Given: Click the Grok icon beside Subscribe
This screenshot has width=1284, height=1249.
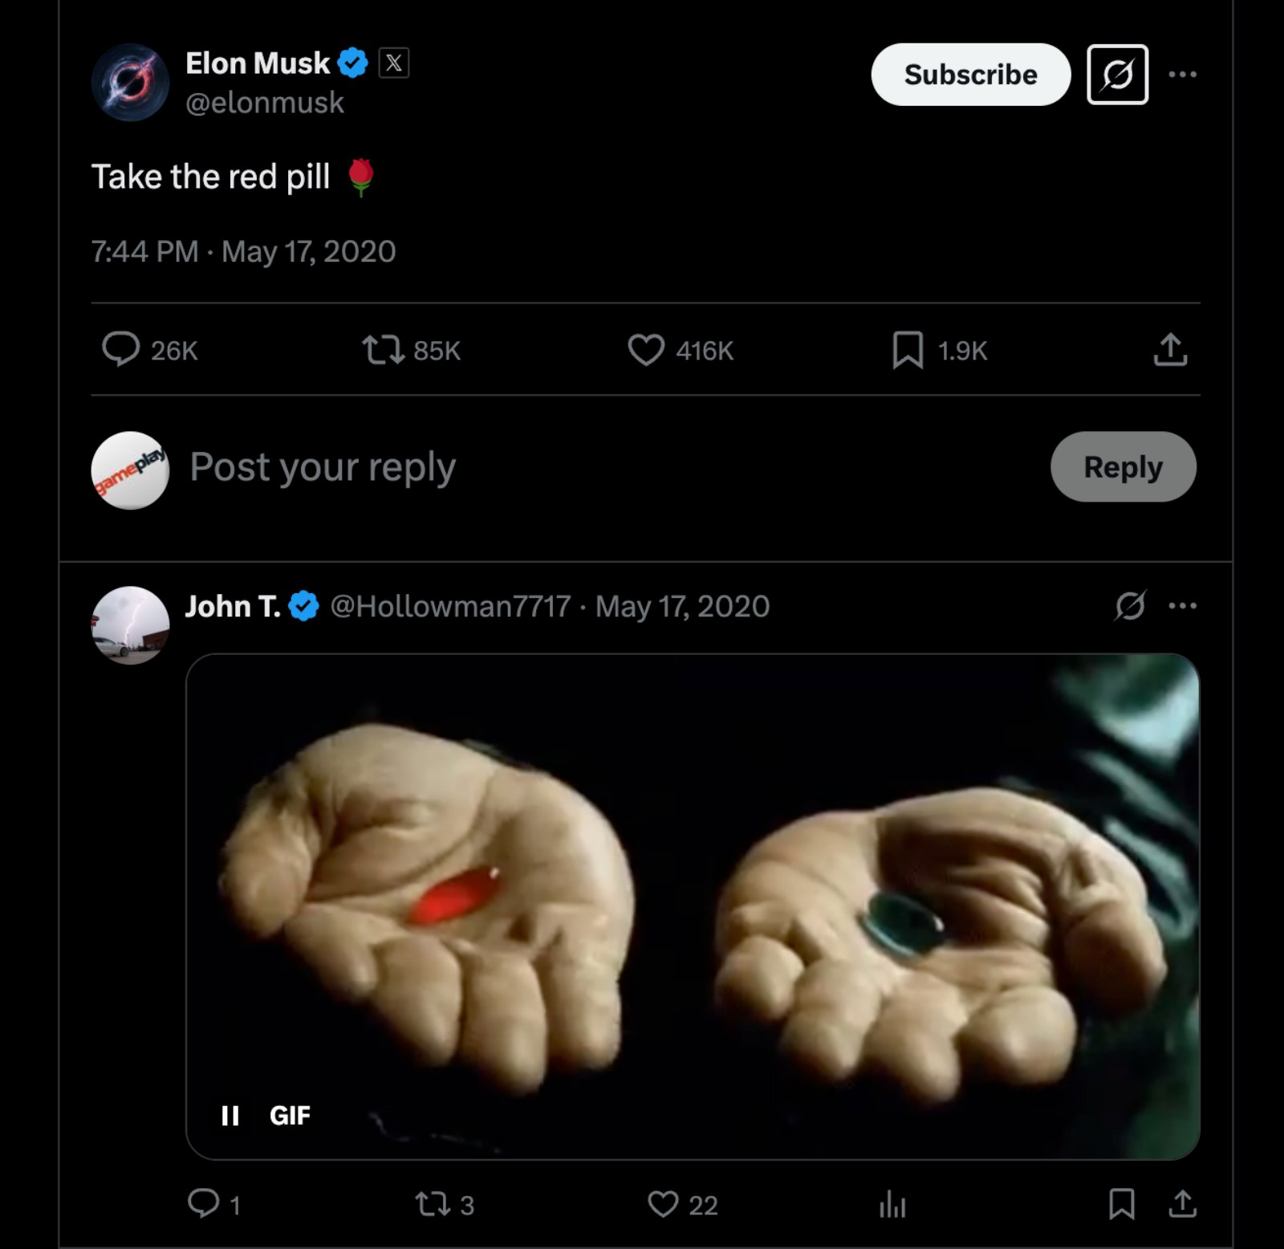Looking at the screenshot, I should [1117, 75].
